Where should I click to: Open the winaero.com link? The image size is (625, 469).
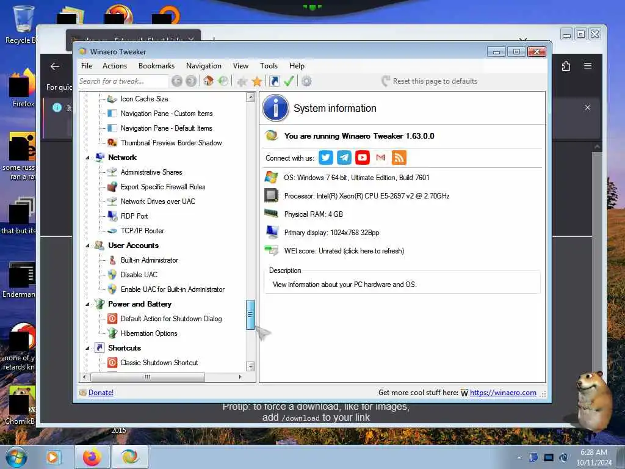pyautogui.click(x=503, y=393)
